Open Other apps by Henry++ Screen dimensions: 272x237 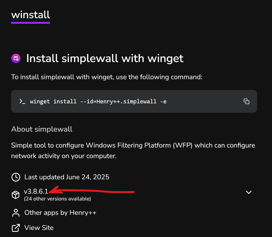60,213
